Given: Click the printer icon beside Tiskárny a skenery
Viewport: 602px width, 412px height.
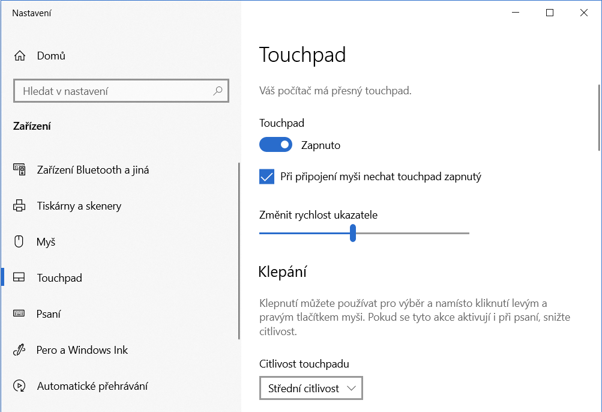Looking at the screenshot, I should [19, 205].
